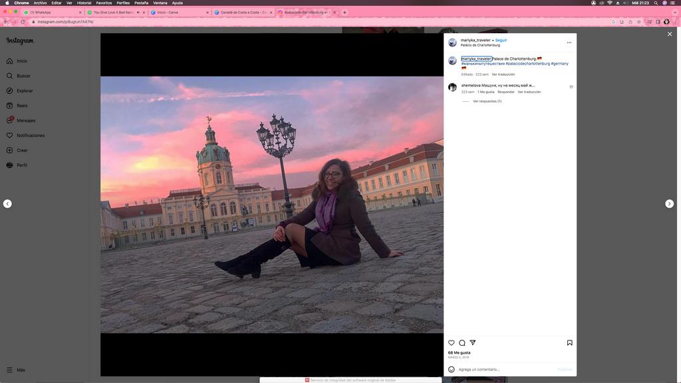Viewport: 681px width, 383px height.
Task: Open the Explorar compass item
Action: (x=20, y=90)
